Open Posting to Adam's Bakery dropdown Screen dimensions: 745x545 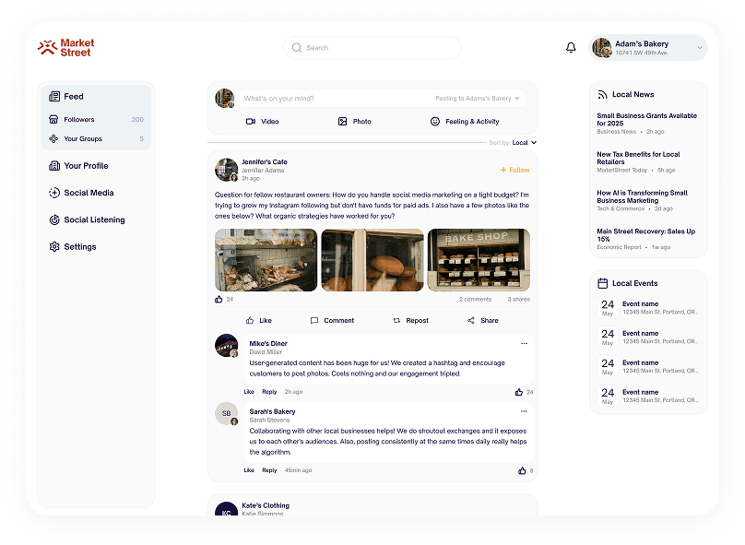point(477,99)
